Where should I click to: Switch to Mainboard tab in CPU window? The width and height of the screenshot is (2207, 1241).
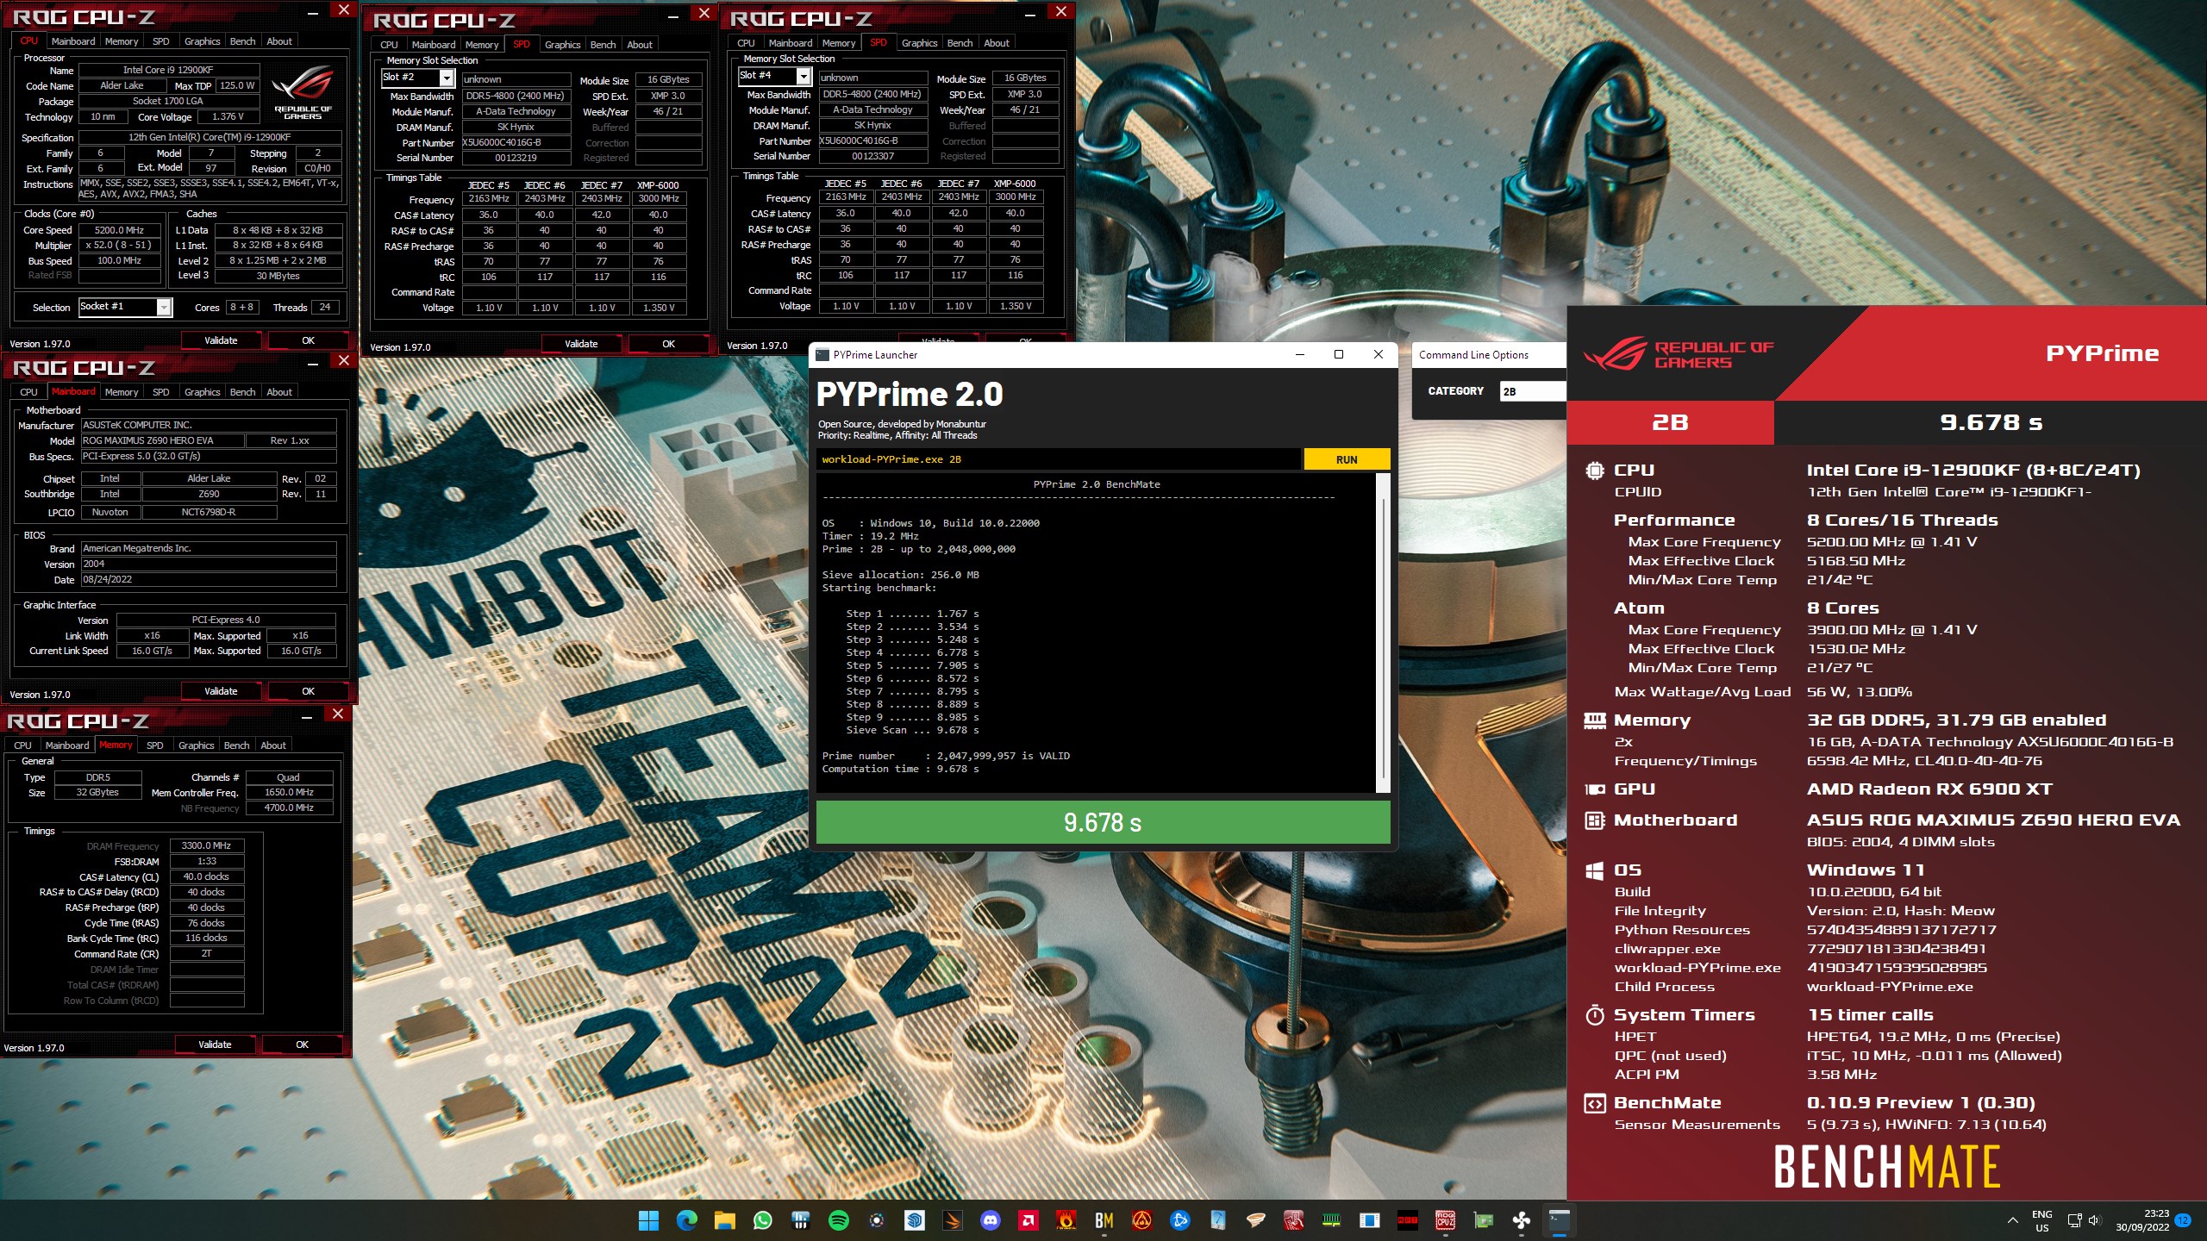tap(73, 41)
